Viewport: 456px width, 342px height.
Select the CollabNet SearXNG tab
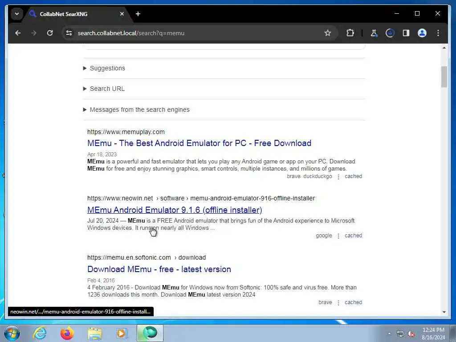tap(77, 14)
